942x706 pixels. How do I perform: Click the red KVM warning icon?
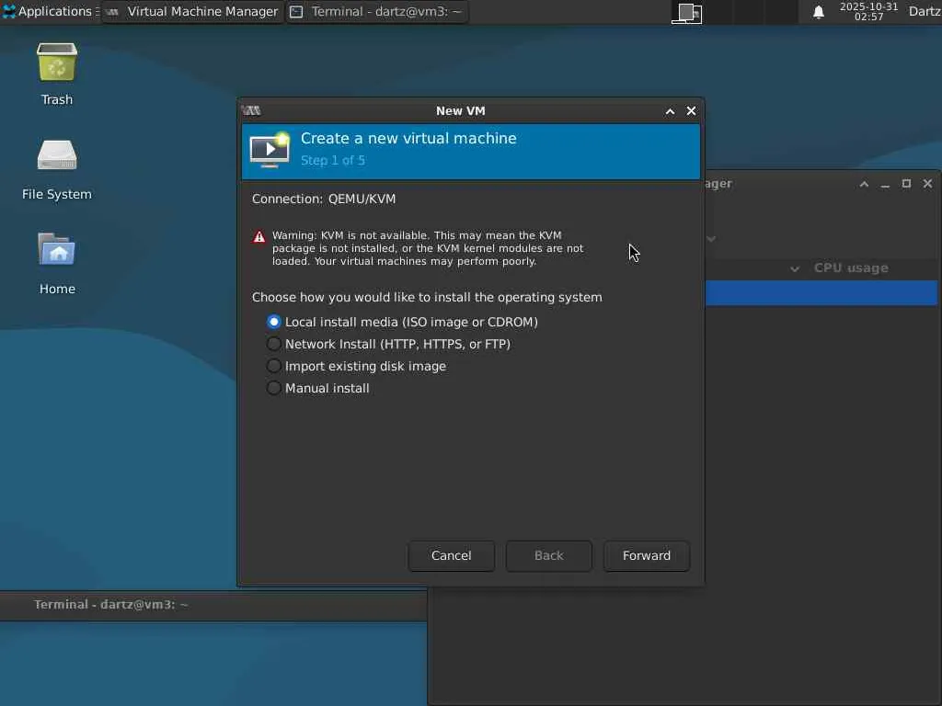(258, 236)
